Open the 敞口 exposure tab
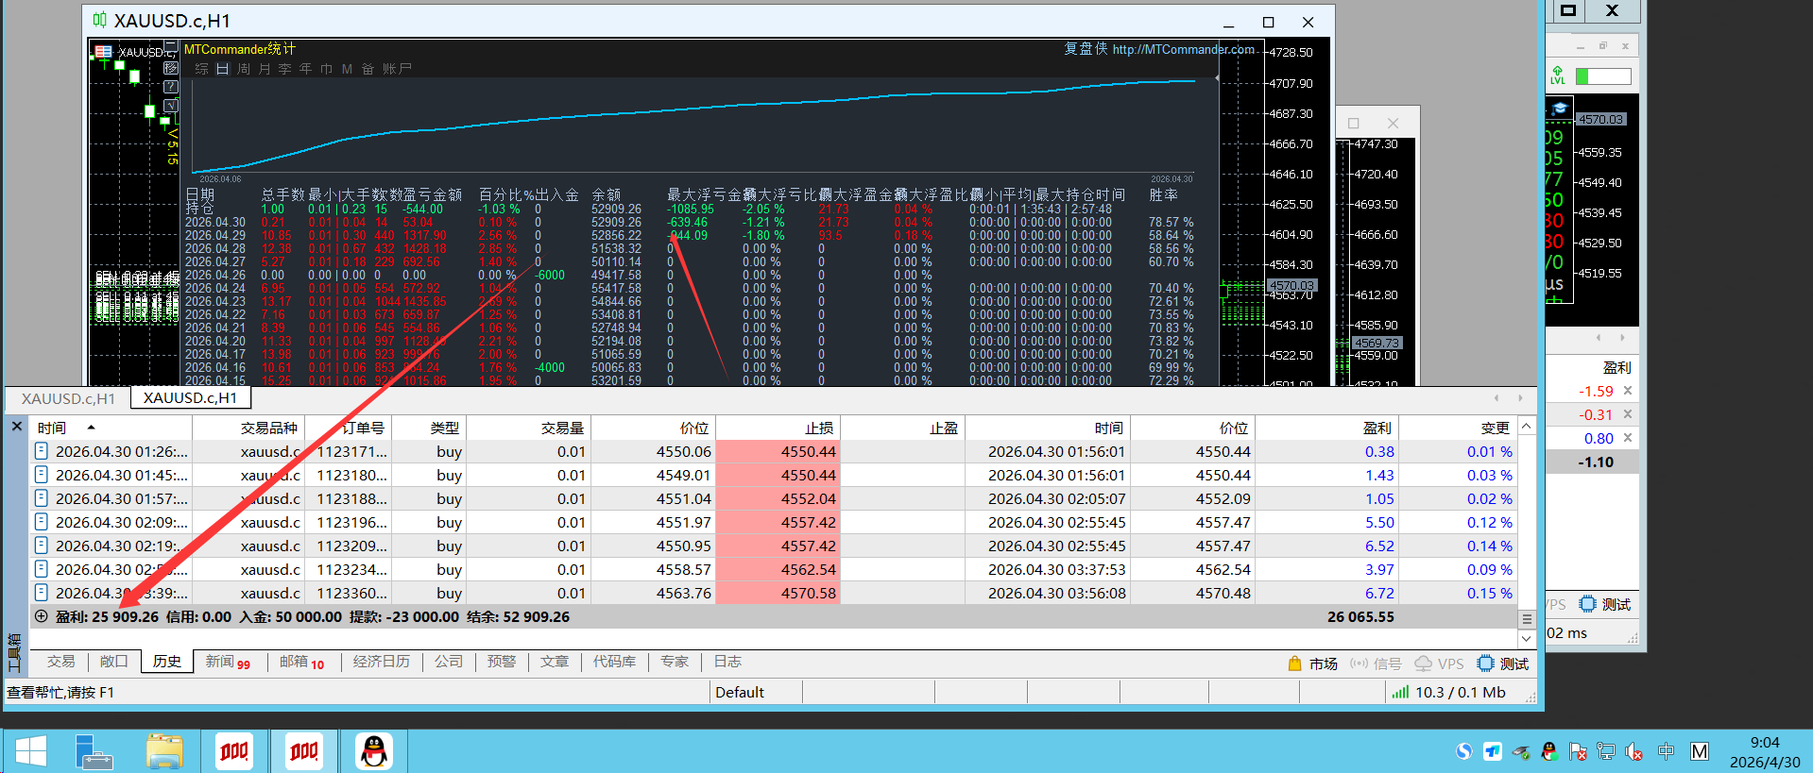The image size is (1813, 773). click(113, 662)
